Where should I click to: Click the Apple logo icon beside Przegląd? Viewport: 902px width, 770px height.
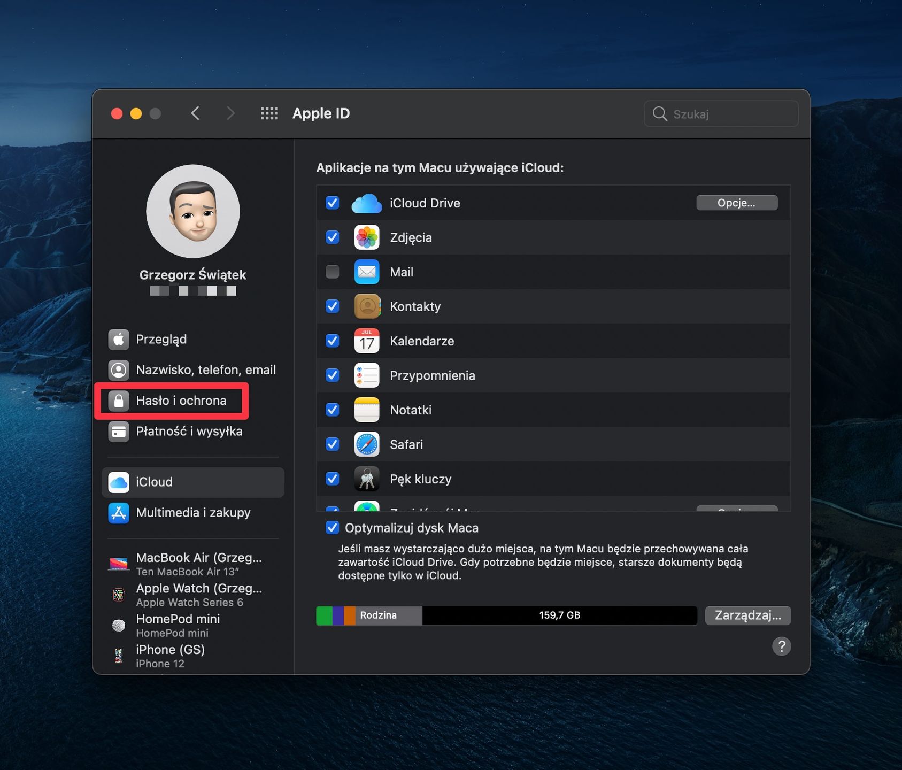point(119,340)
